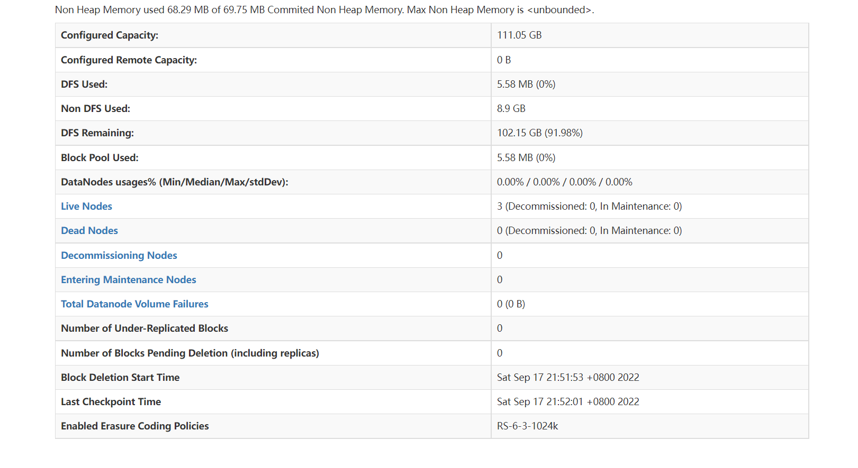Viewport: 858px width, 468px height.
Task: Click the Number of Under-Replicated Blocks label
Action: point(144,329)
